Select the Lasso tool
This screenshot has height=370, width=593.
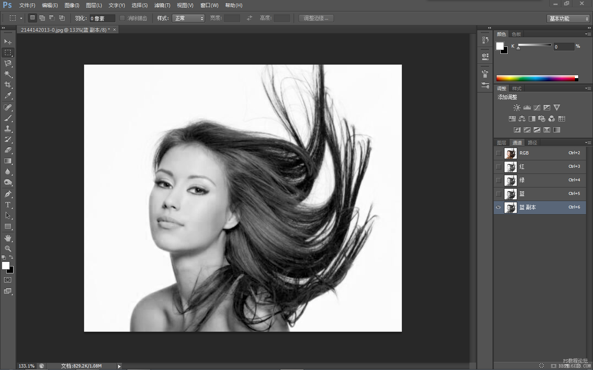8,63
